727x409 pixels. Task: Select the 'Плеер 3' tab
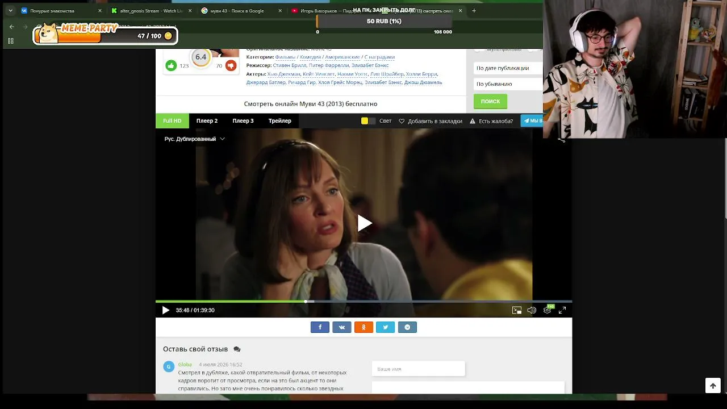[243, 121]
